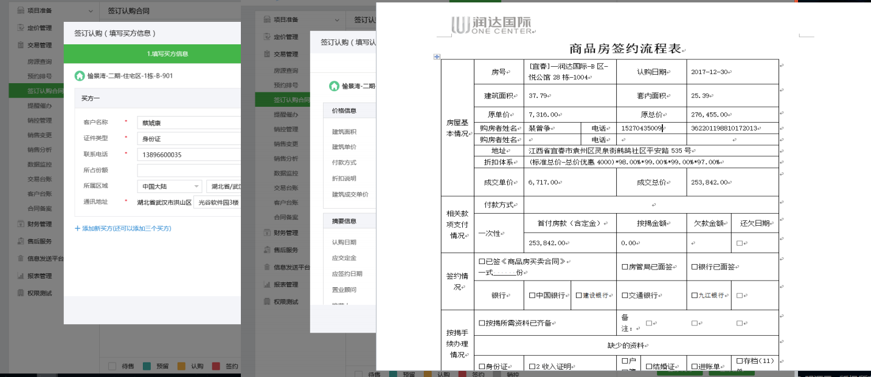The height and width of the screenshot is (377, 871).
Task: Click the phone number 15270435009 in document
Action: 642,128
